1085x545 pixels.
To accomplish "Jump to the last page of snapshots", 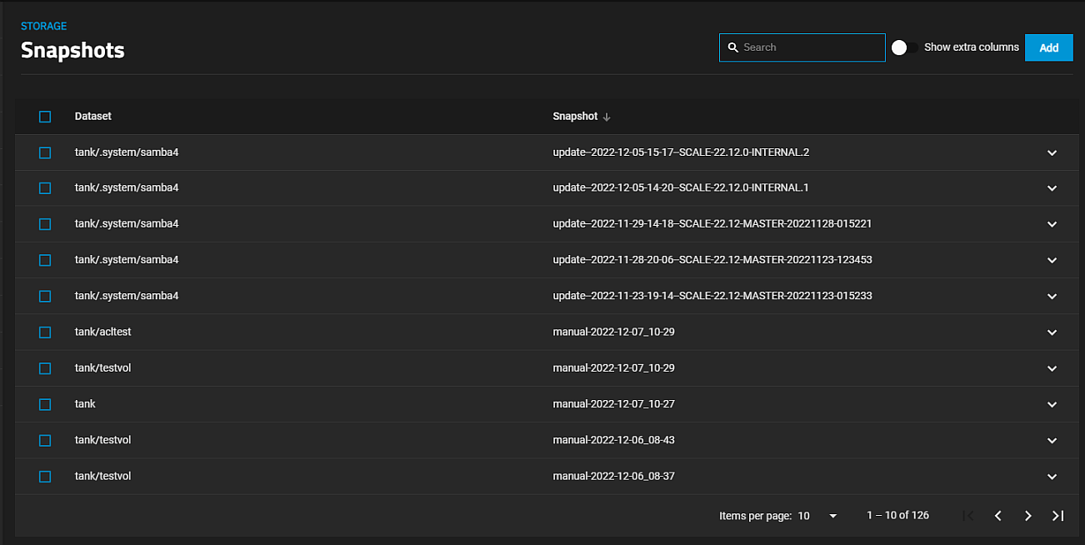I will (x=1057, y=515).
